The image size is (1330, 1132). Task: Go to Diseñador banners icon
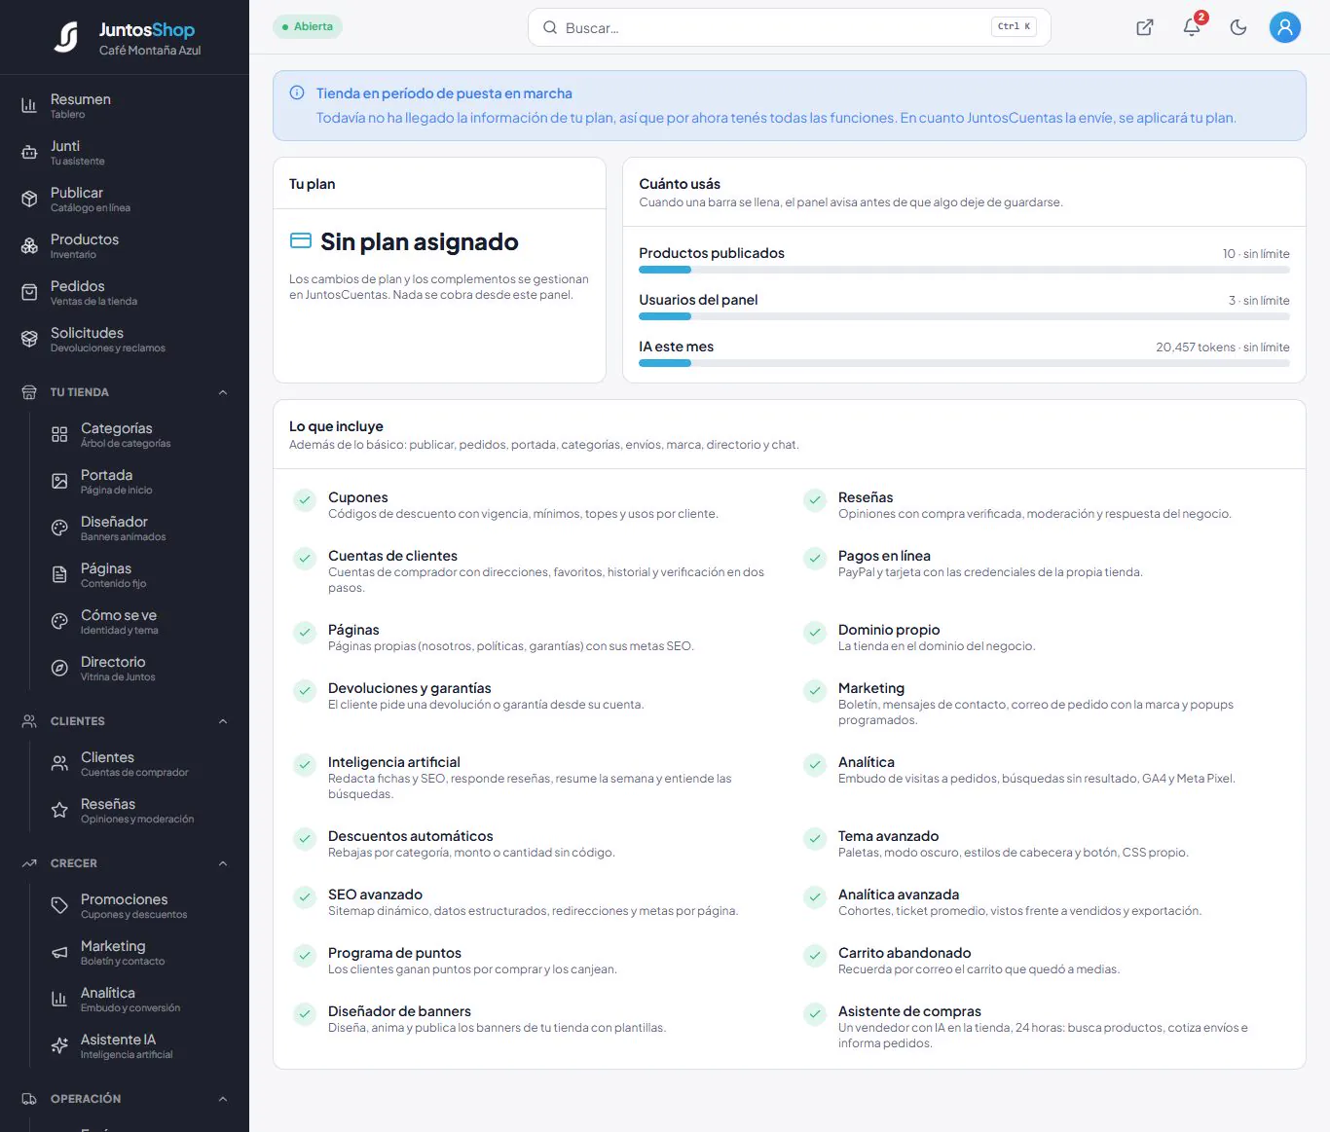pos(59,528)
